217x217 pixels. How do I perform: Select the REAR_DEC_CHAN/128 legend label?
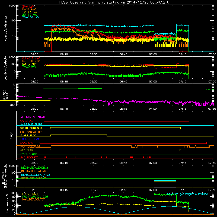tap(36, 175)
